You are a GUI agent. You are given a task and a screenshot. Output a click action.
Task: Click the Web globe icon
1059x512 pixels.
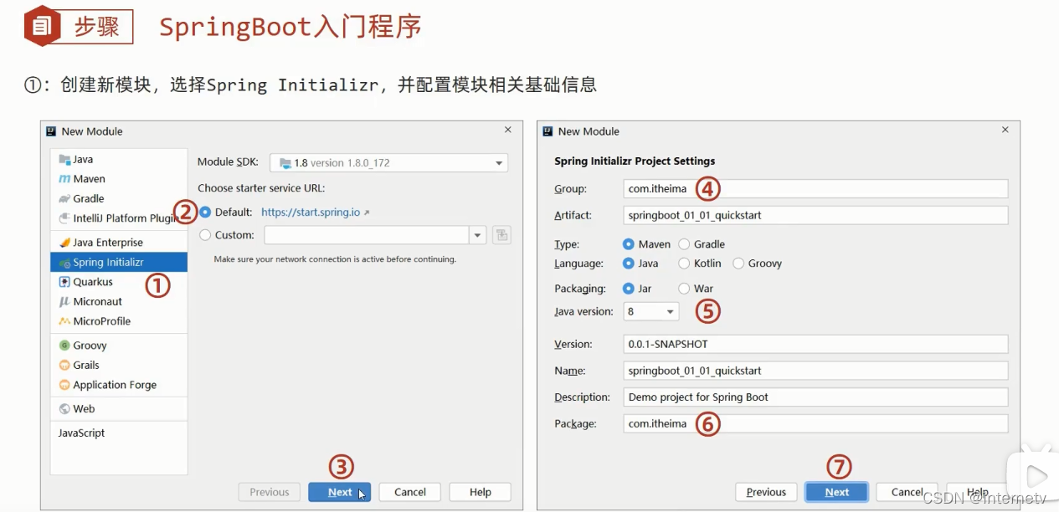(64, 409)
